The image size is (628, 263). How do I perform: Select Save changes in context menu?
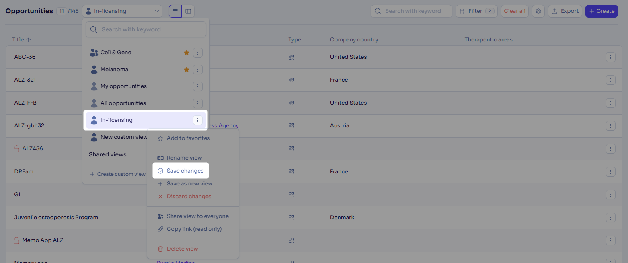(x=185, y=171)
